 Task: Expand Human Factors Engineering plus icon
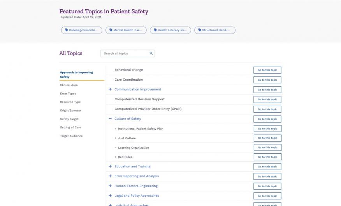pyautogui.click(x=110, y=186)
